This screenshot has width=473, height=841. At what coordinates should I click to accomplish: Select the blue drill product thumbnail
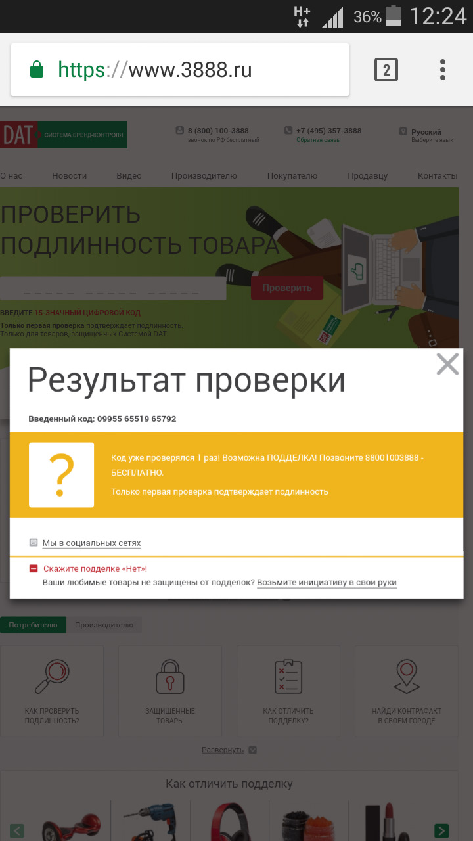click(x=150, y=821)
